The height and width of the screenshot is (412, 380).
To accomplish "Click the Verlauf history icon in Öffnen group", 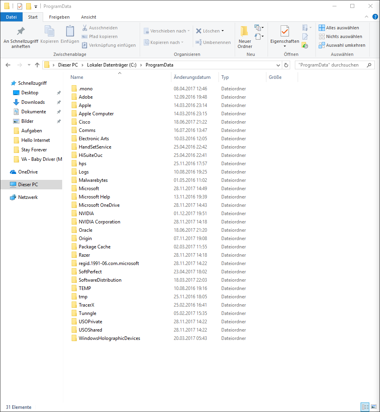I will coord(305,46).
